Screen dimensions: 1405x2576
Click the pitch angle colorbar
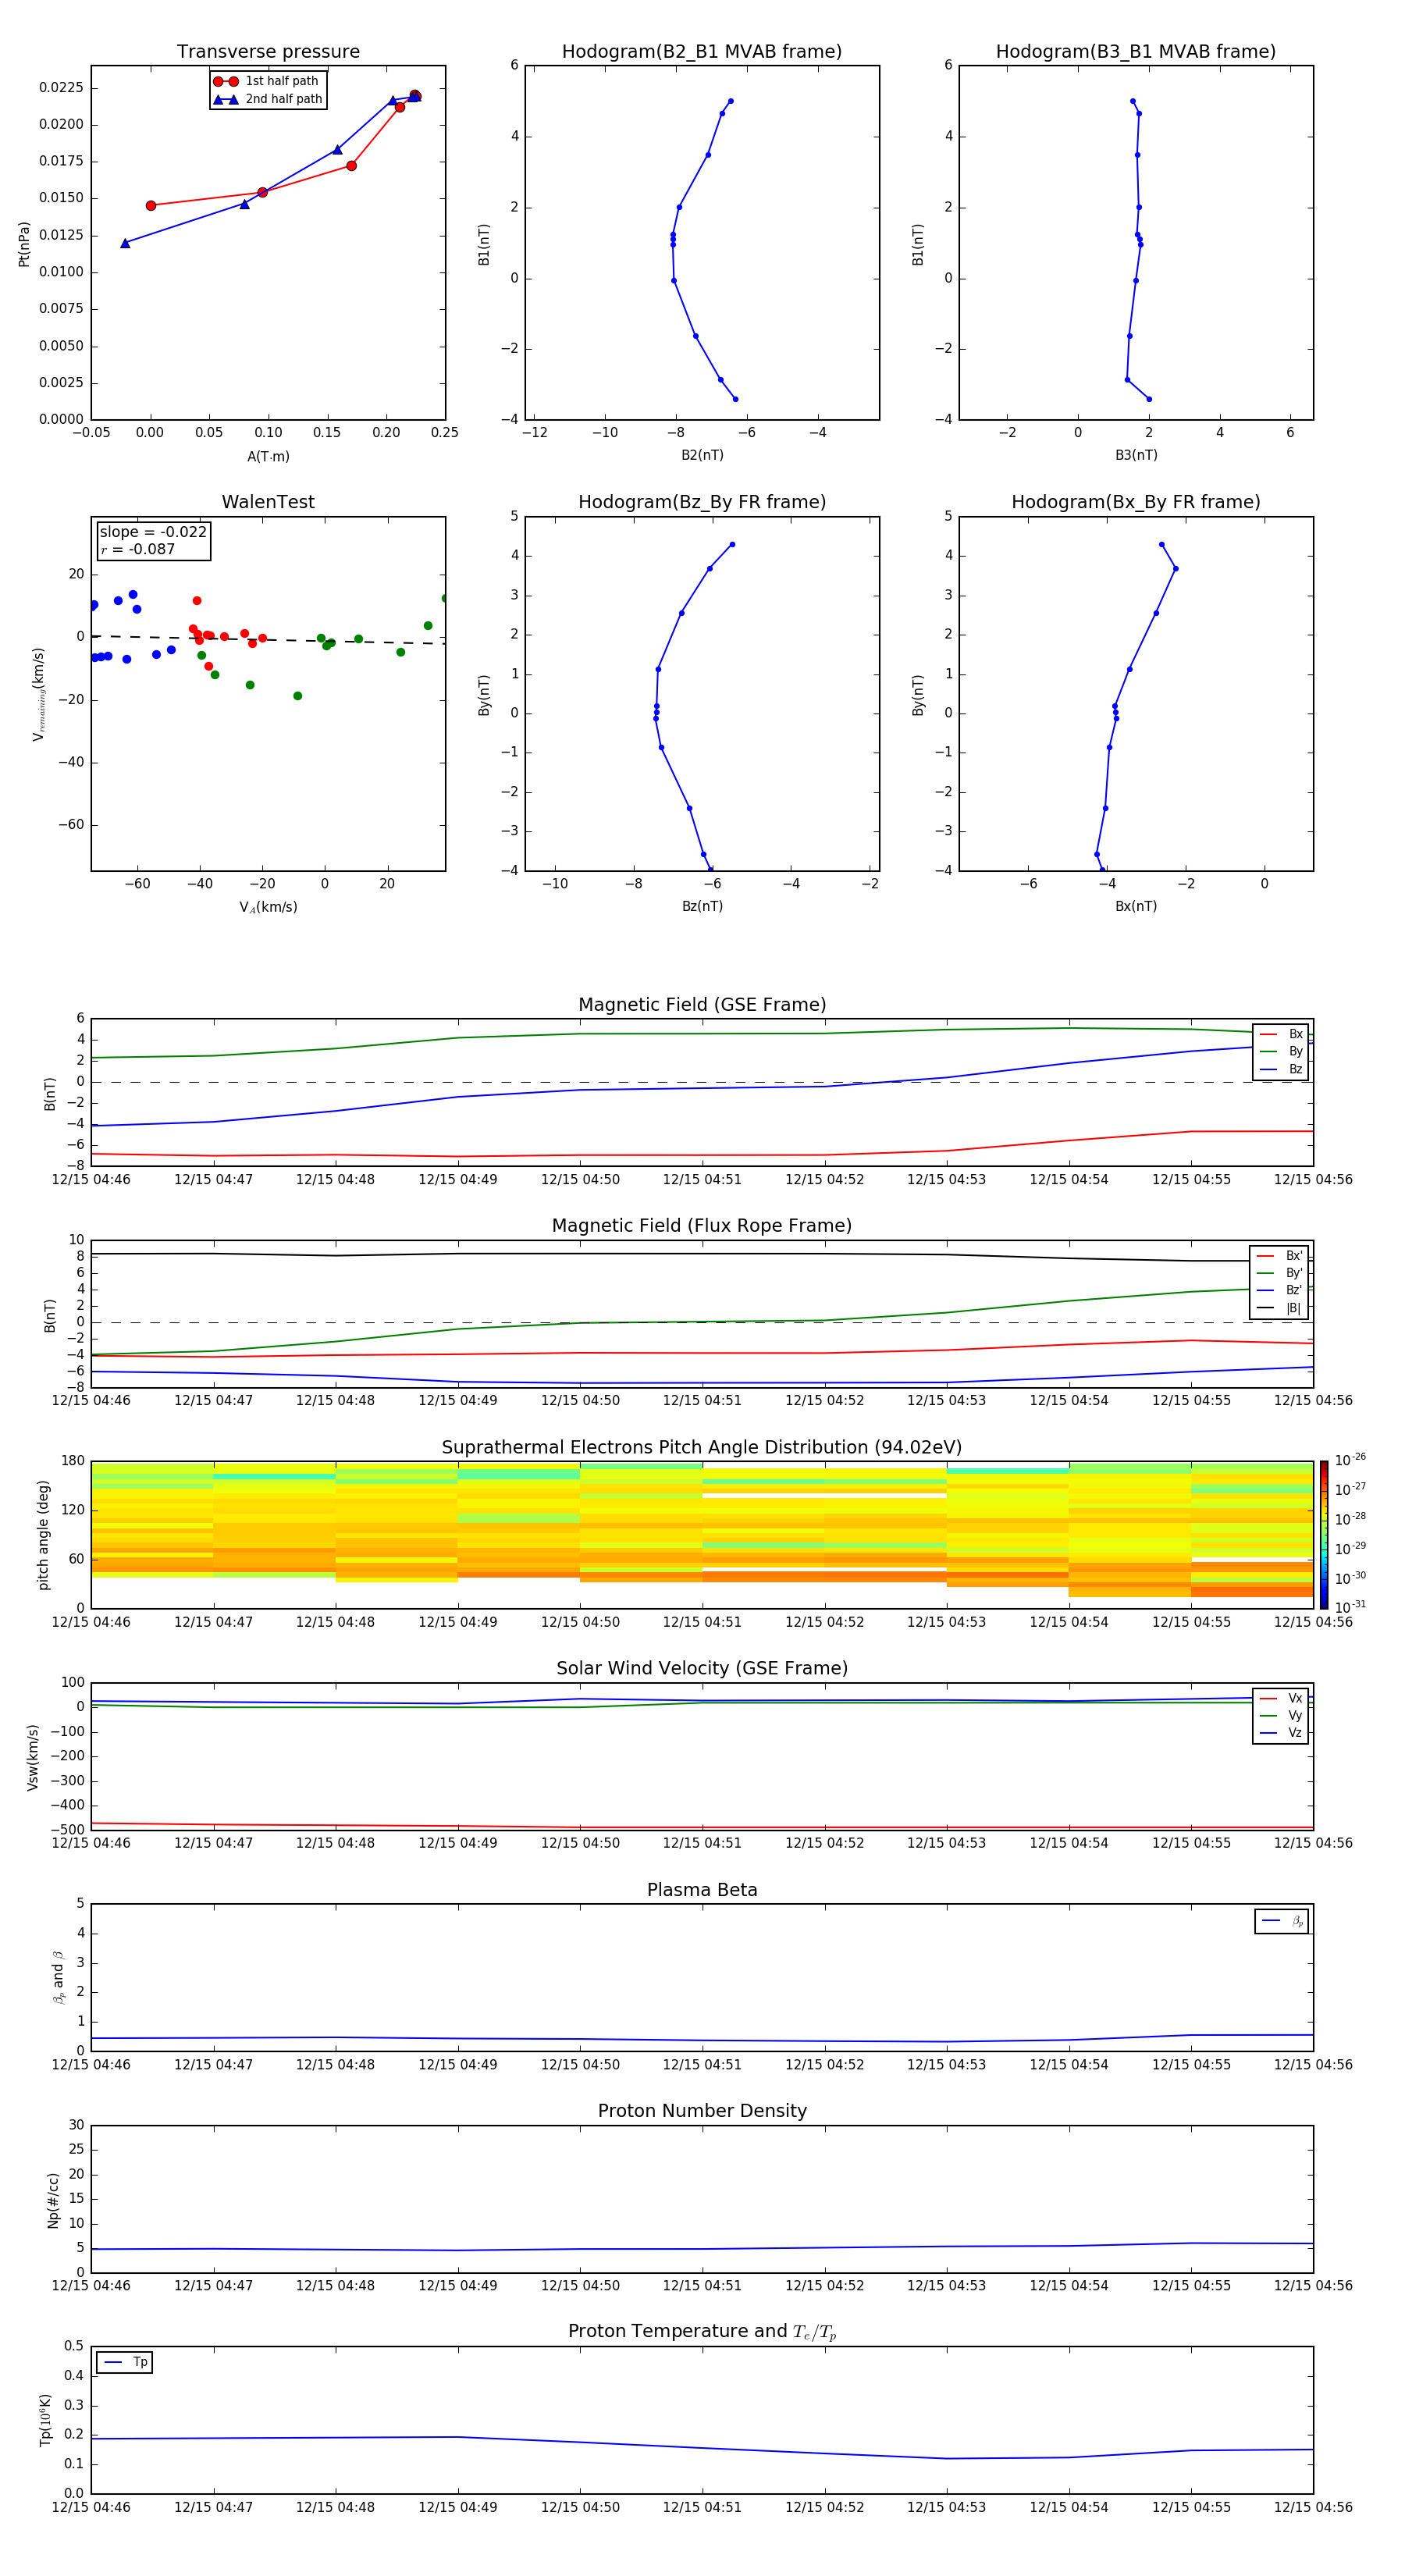pos(1323,1534)
